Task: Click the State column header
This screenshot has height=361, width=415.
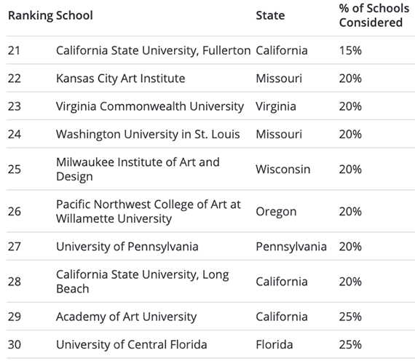Action: tap(270, 15)
